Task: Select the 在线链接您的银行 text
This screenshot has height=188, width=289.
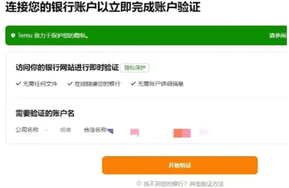Action: coord(98,84)
